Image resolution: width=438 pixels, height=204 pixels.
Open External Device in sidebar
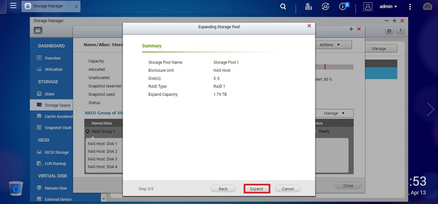58,199
